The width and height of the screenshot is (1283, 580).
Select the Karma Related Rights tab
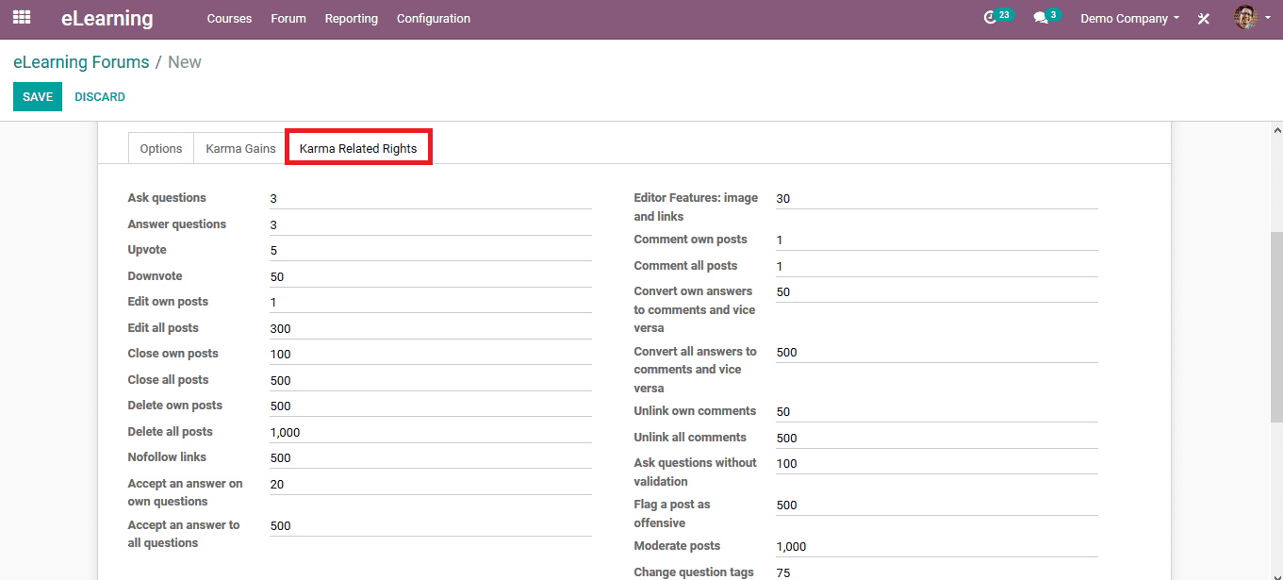(358, 148)
